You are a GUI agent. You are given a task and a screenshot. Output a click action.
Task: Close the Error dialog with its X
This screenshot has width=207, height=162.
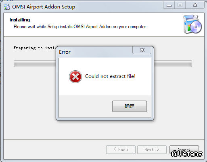click(x=142, y=50)
